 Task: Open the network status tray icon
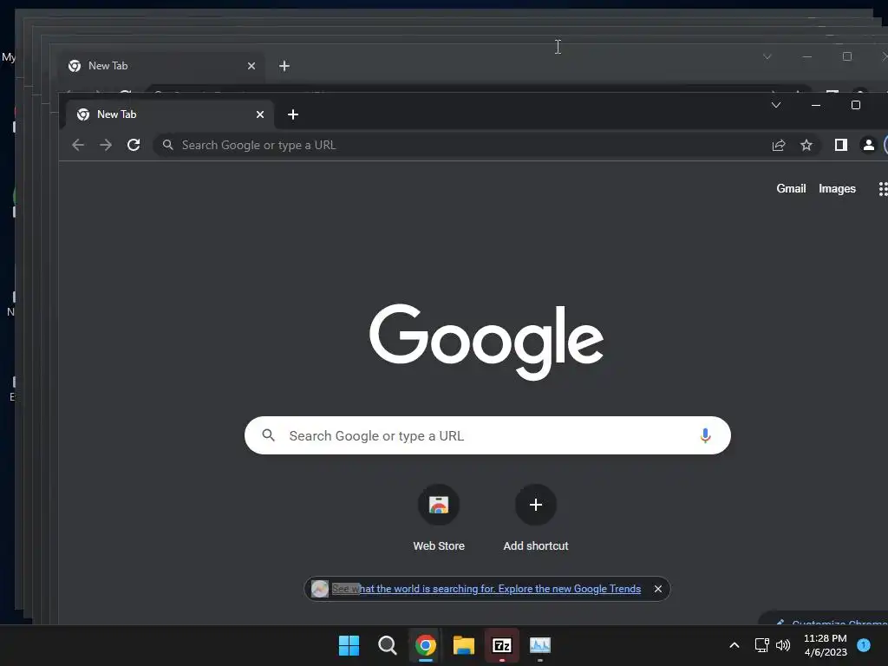pos(761,645)
